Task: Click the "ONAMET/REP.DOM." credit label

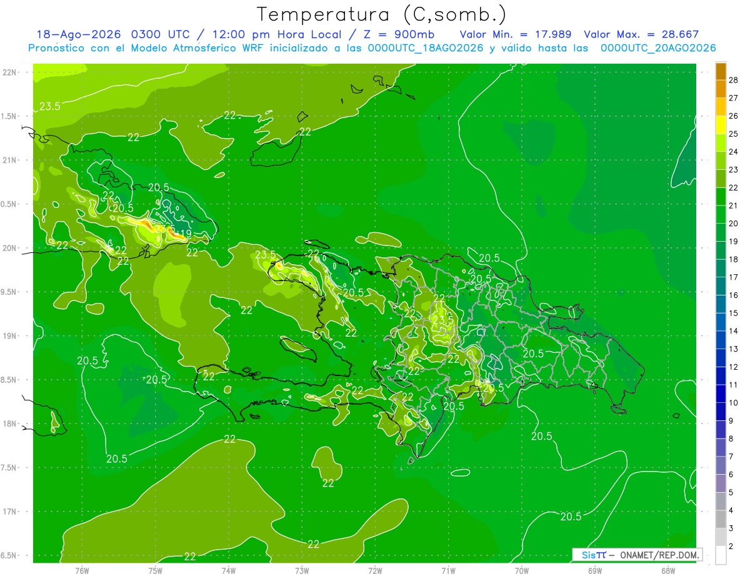Action: pyautogui.click(x=660, y=555)
